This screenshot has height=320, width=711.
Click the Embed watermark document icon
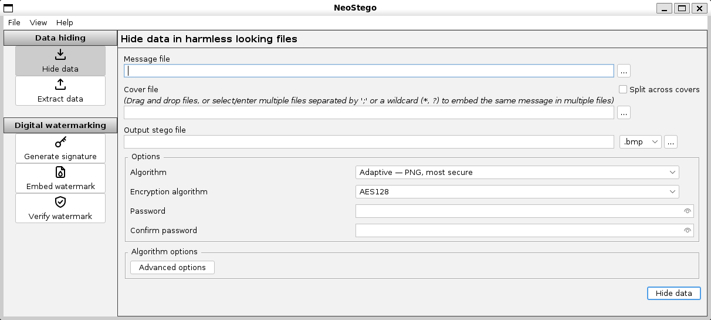point(60,173)
